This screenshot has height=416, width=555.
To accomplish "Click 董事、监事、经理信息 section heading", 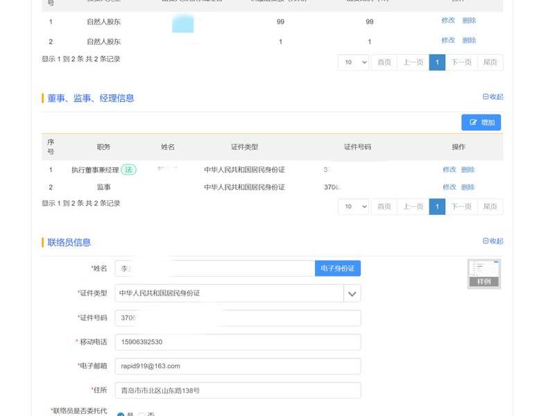I will (91, 98).
